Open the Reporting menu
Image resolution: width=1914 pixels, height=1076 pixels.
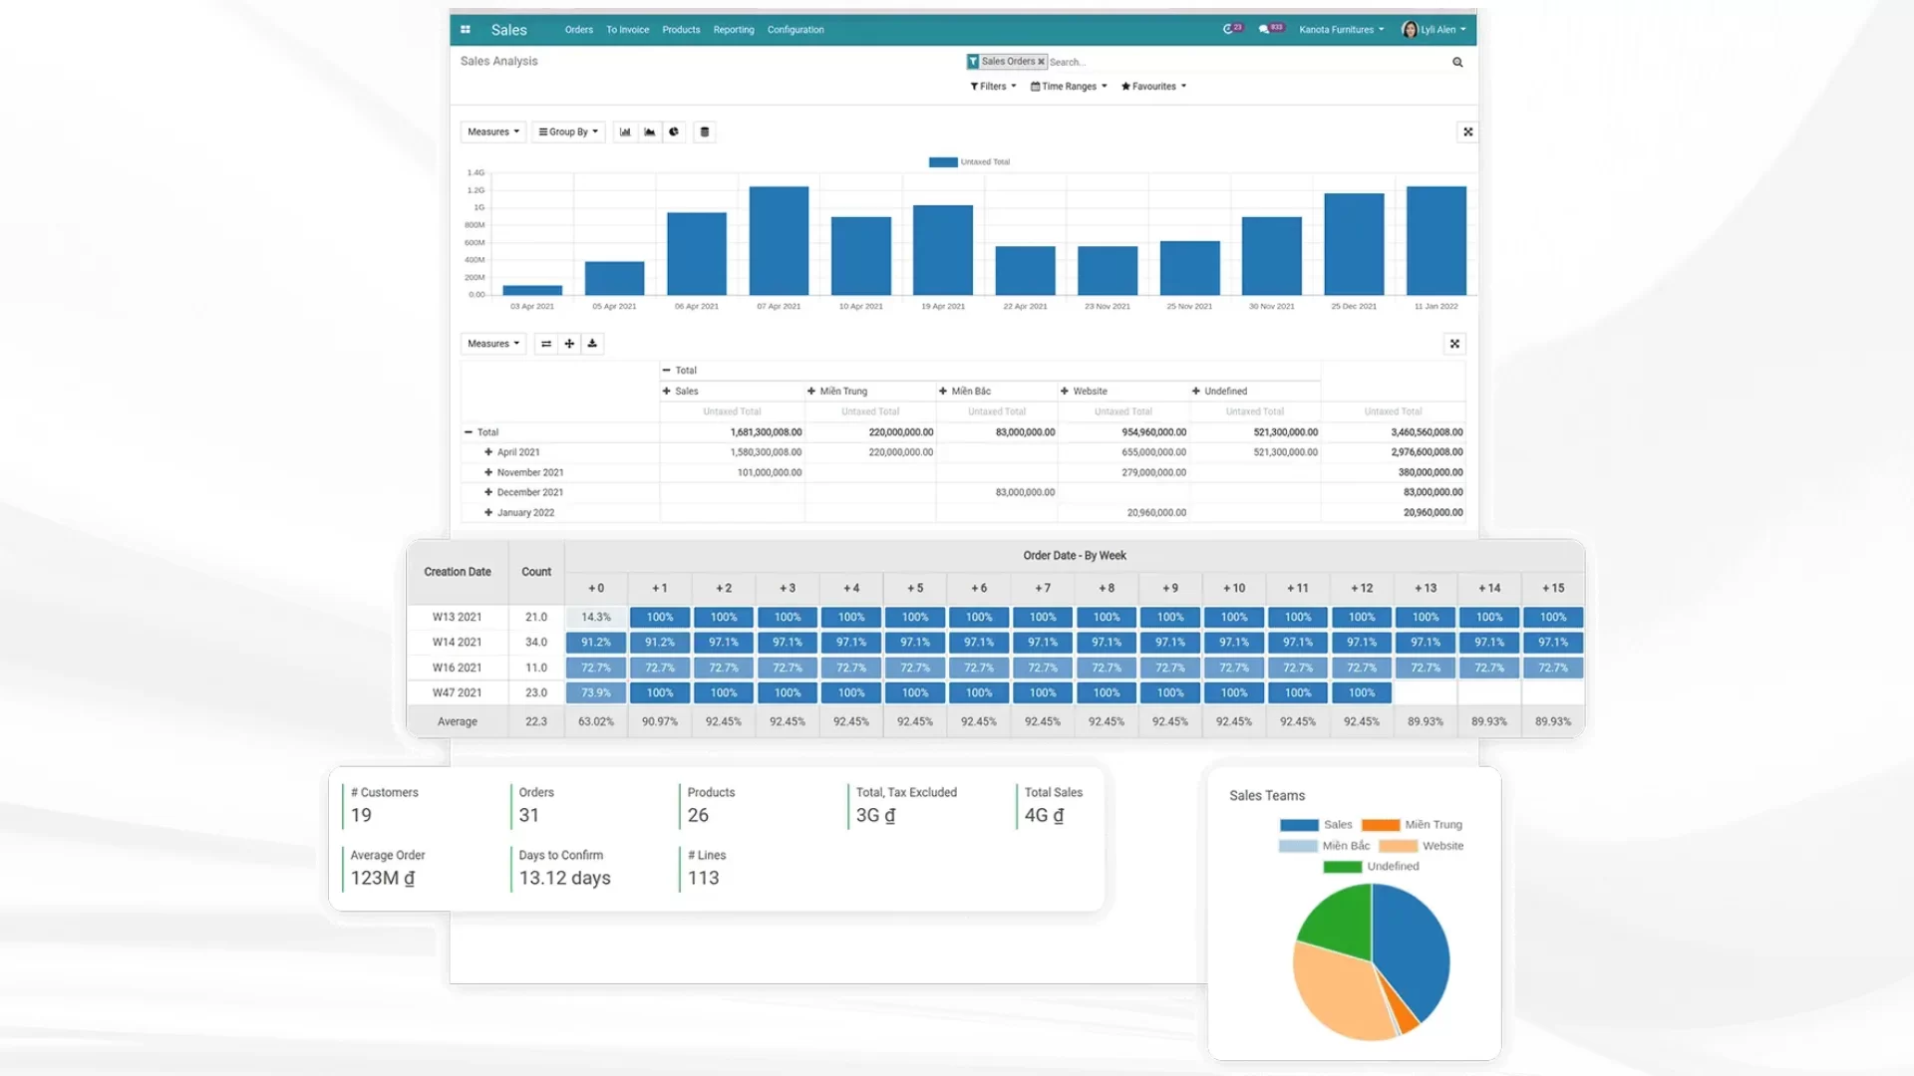click(x=734, y=30)
